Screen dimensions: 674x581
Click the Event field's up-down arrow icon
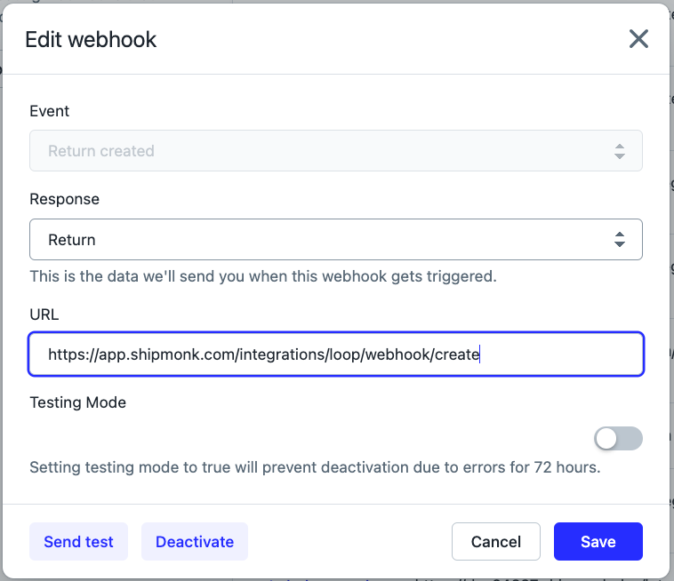tap(620, 151)
